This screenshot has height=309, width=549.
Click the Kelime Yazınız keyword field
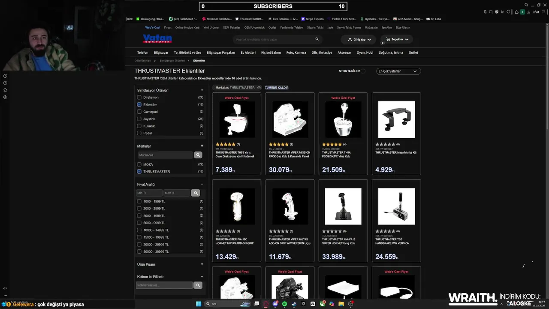(x=164, y=285)
